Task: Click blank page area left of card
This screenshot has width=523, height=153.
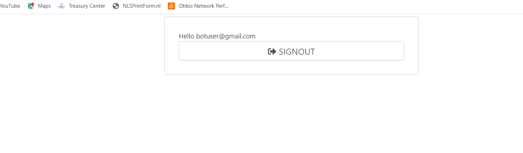Action: (x=81, y=46)
